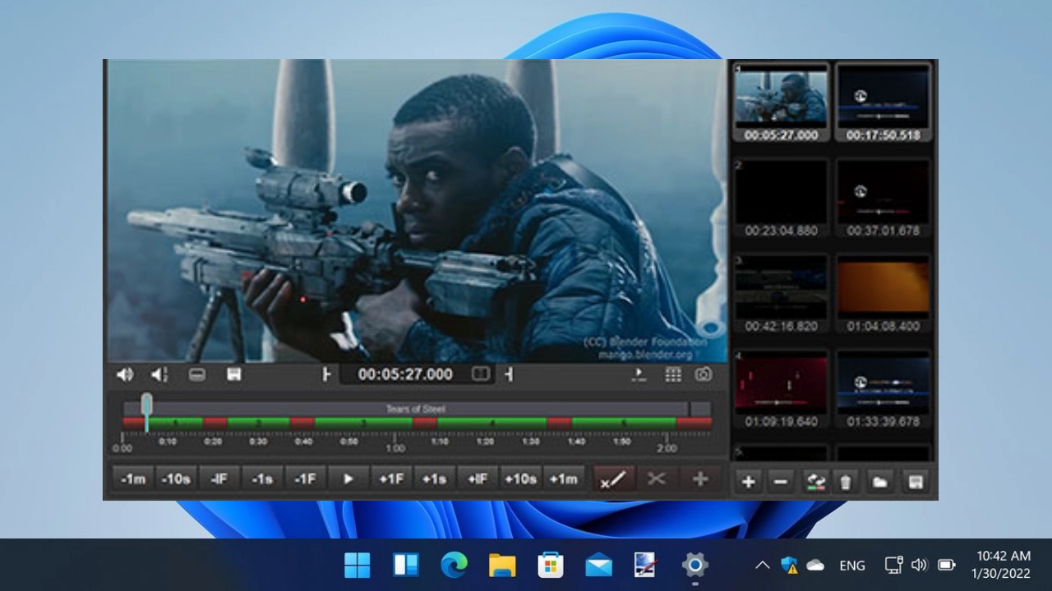1052x591 pixels.
Task: Click the subtitle display icon
Action: (x=197, y=374)
